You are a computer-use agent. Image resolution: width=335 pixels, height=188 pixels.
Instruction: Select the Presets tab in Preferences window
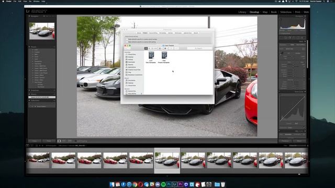tap(145, 33)
